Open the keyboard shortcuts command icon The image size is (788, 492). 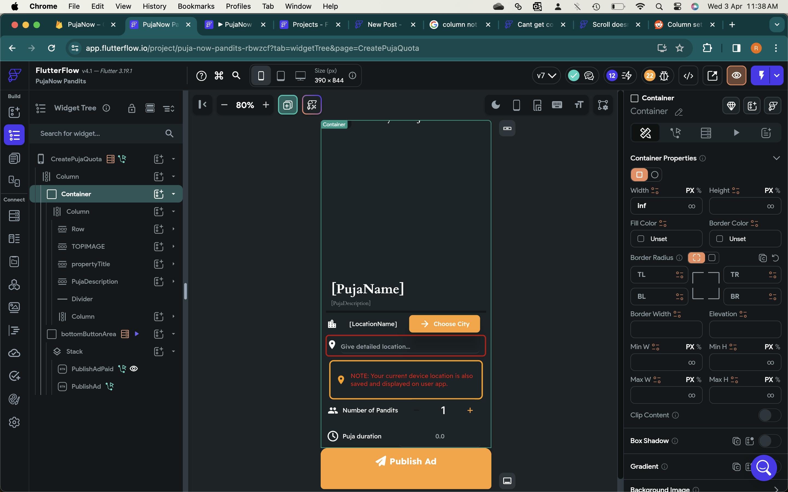point(219,76)
